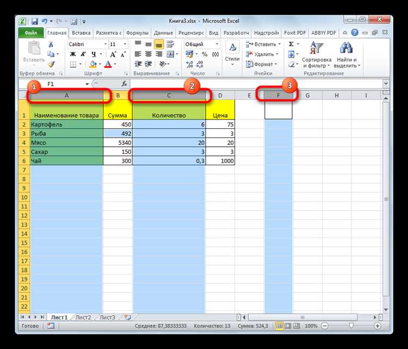408x349 pixels.
Task: Toggle underline (Ч) formatting
Action: click(94, 54)
